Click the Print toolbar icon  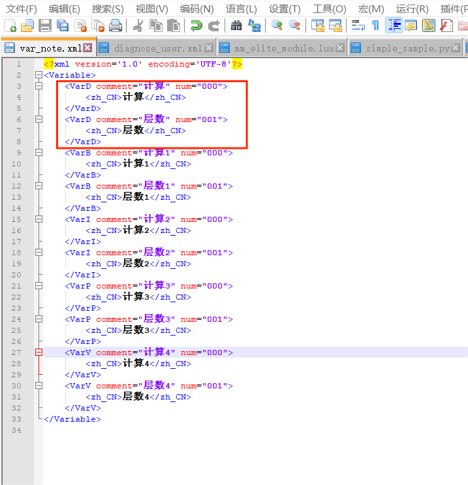[116, 25]
